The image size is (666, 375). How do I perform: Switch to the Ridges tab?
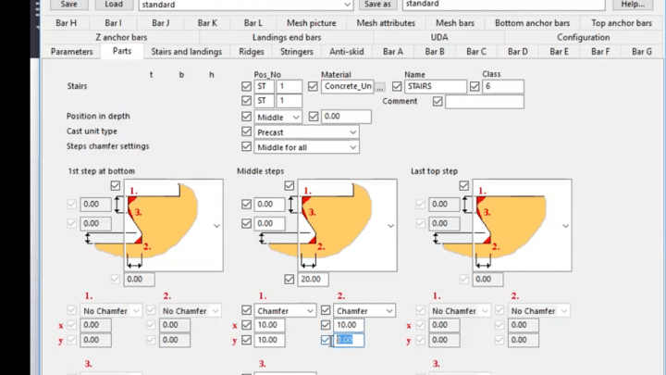pyautogui.click(x=251, y=52)
